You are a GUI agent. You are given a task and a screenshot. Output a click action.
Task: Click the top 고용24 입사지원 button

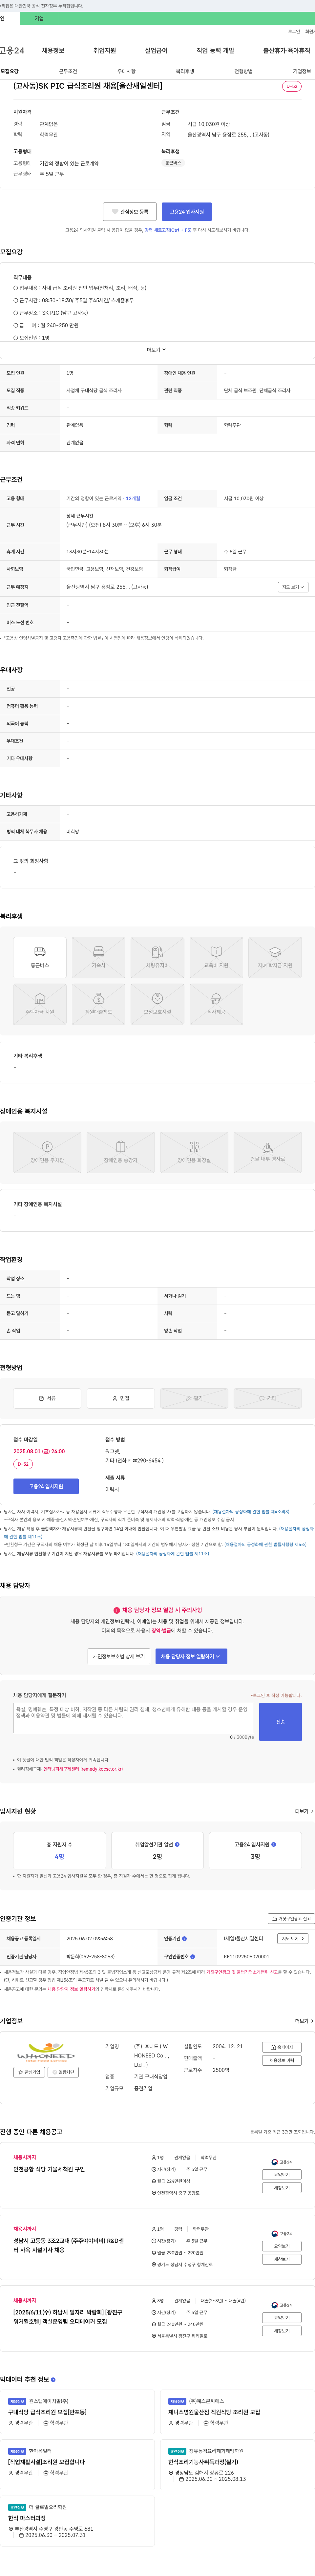click(x=187, y=212)
